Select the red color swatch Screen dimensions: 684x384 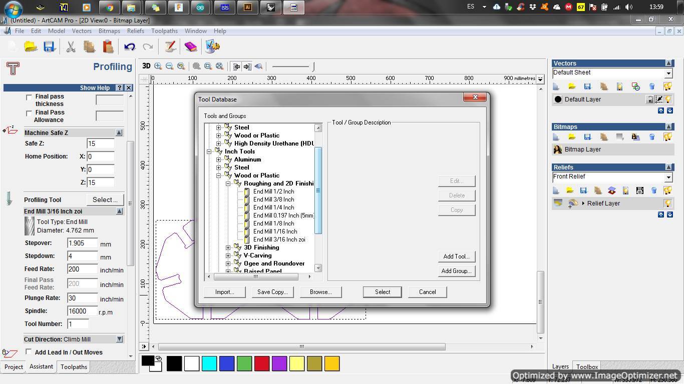click(262, 363)
